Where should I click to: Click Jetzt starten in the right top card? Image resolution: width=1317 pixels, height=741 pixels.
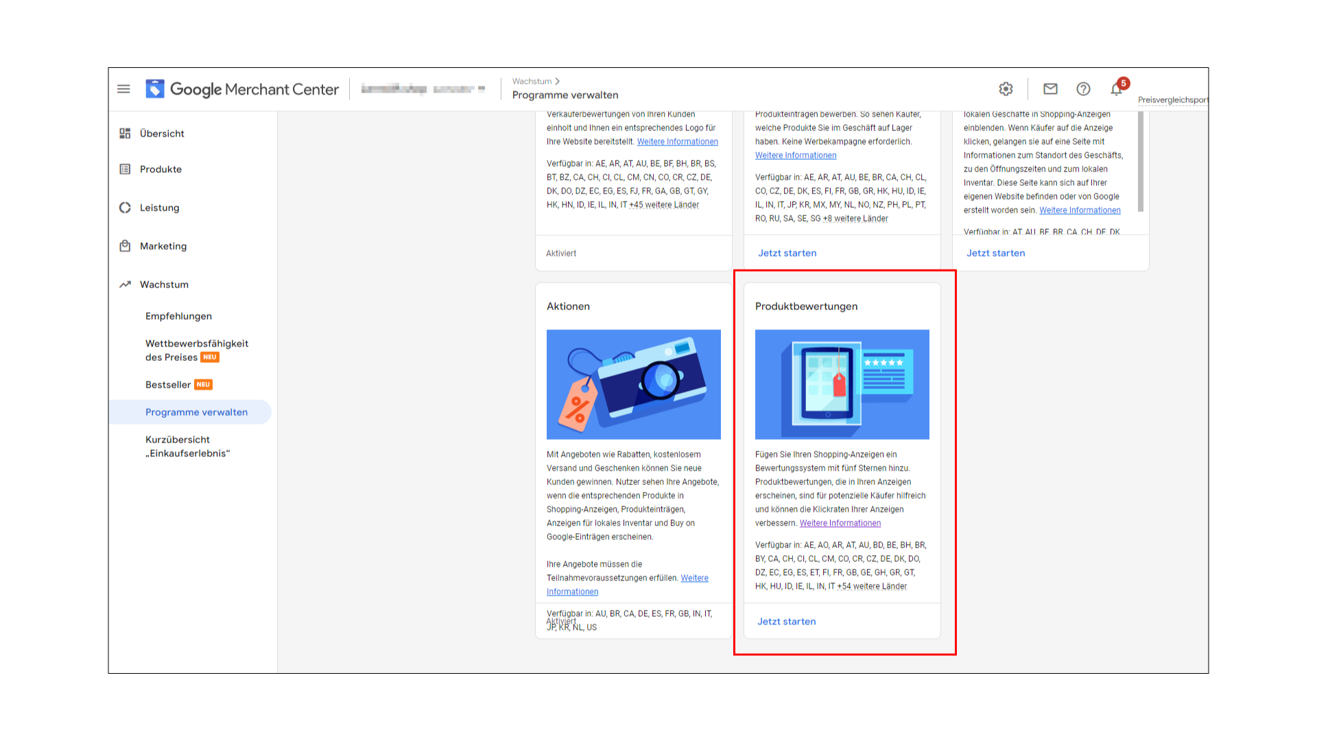995,253
